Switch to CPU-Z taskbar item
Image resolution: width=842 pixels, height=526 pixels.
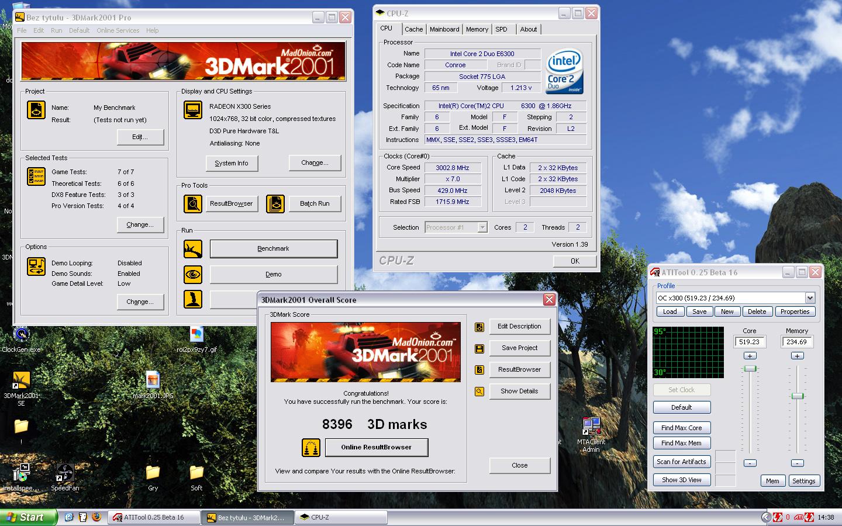[341, 517]
